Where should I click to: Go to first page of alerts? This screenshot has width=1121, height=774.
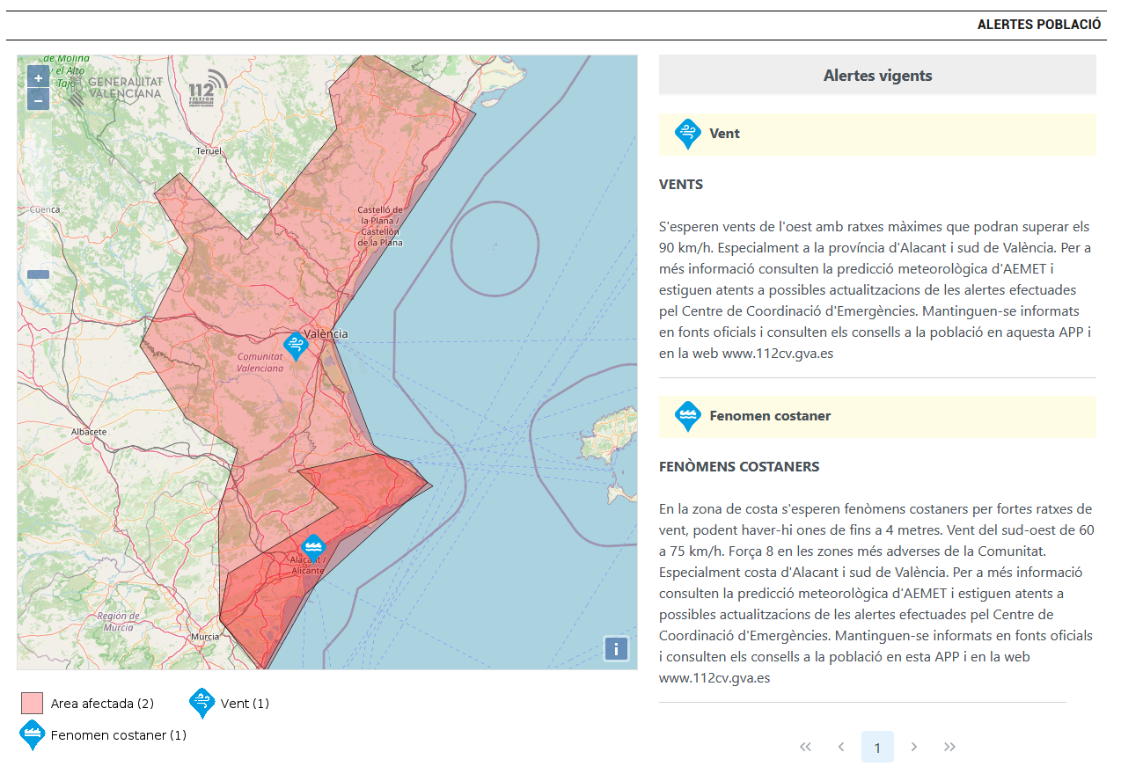click(805, 747)
